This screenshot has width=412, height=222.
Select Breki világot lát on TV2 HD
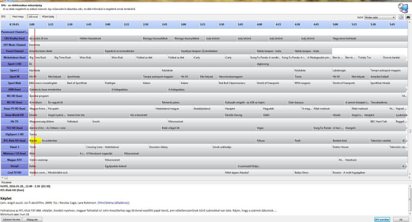(x=209, y=128)
